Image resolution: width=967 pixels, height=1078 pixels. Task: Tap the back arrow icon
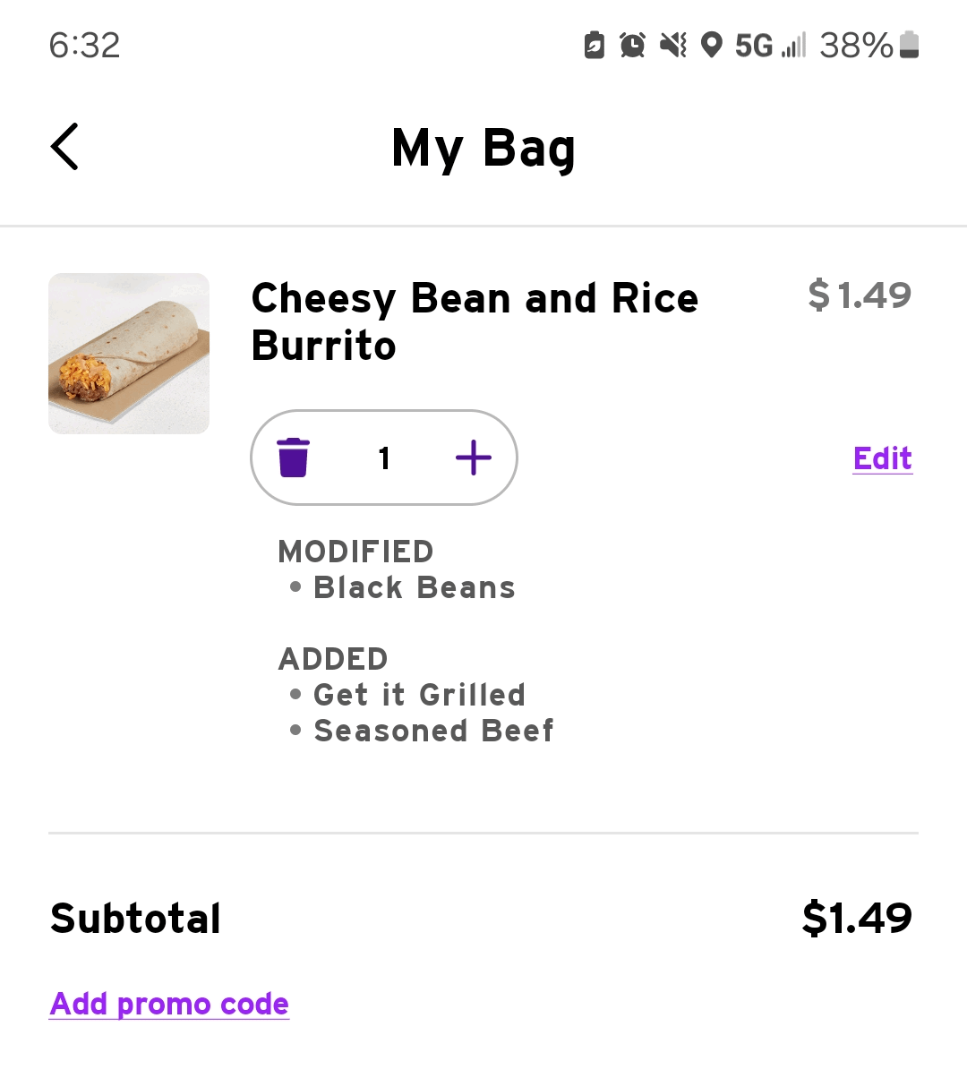[x=64, y=147]
